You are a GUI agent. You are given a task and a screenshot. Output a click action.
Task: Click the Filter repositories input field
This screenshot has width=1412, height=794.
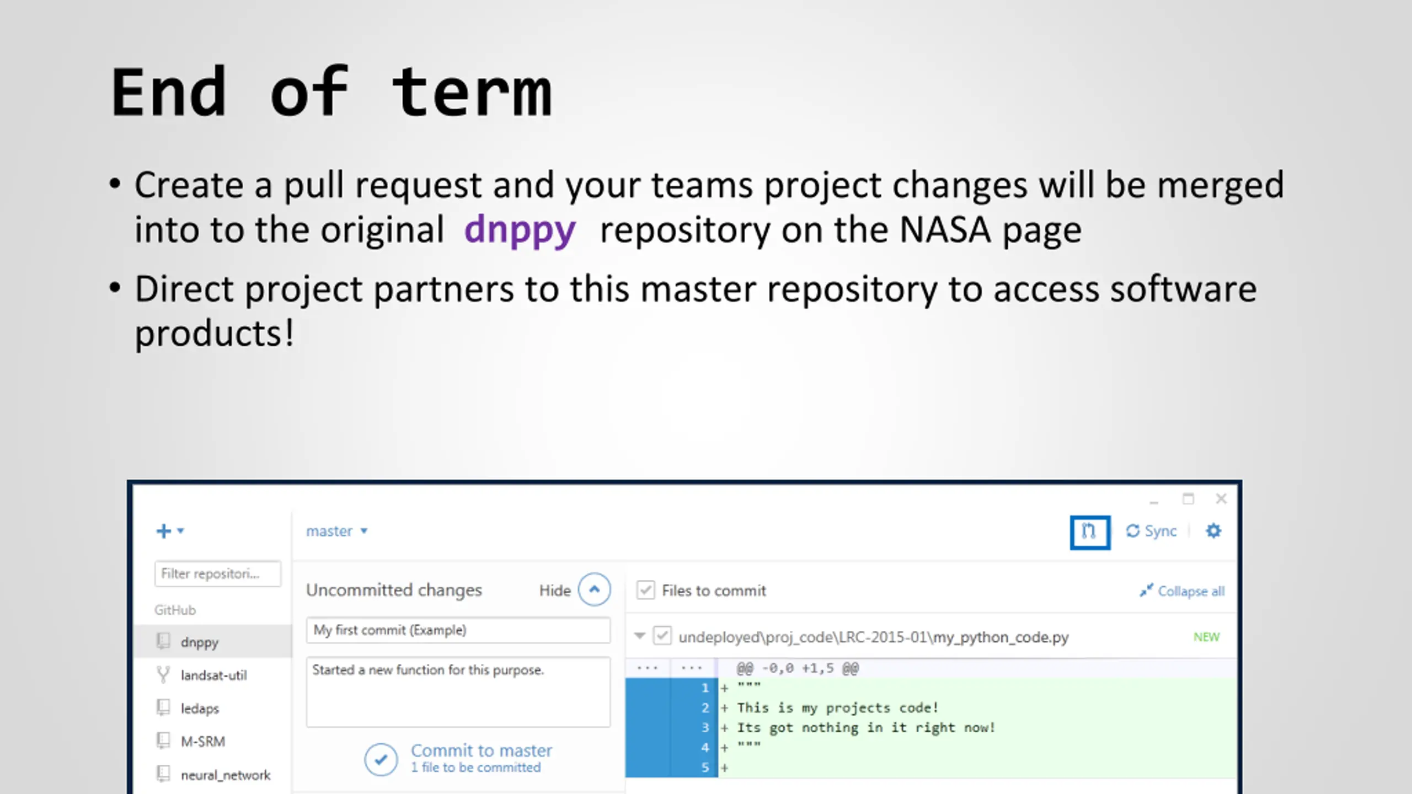218,573
